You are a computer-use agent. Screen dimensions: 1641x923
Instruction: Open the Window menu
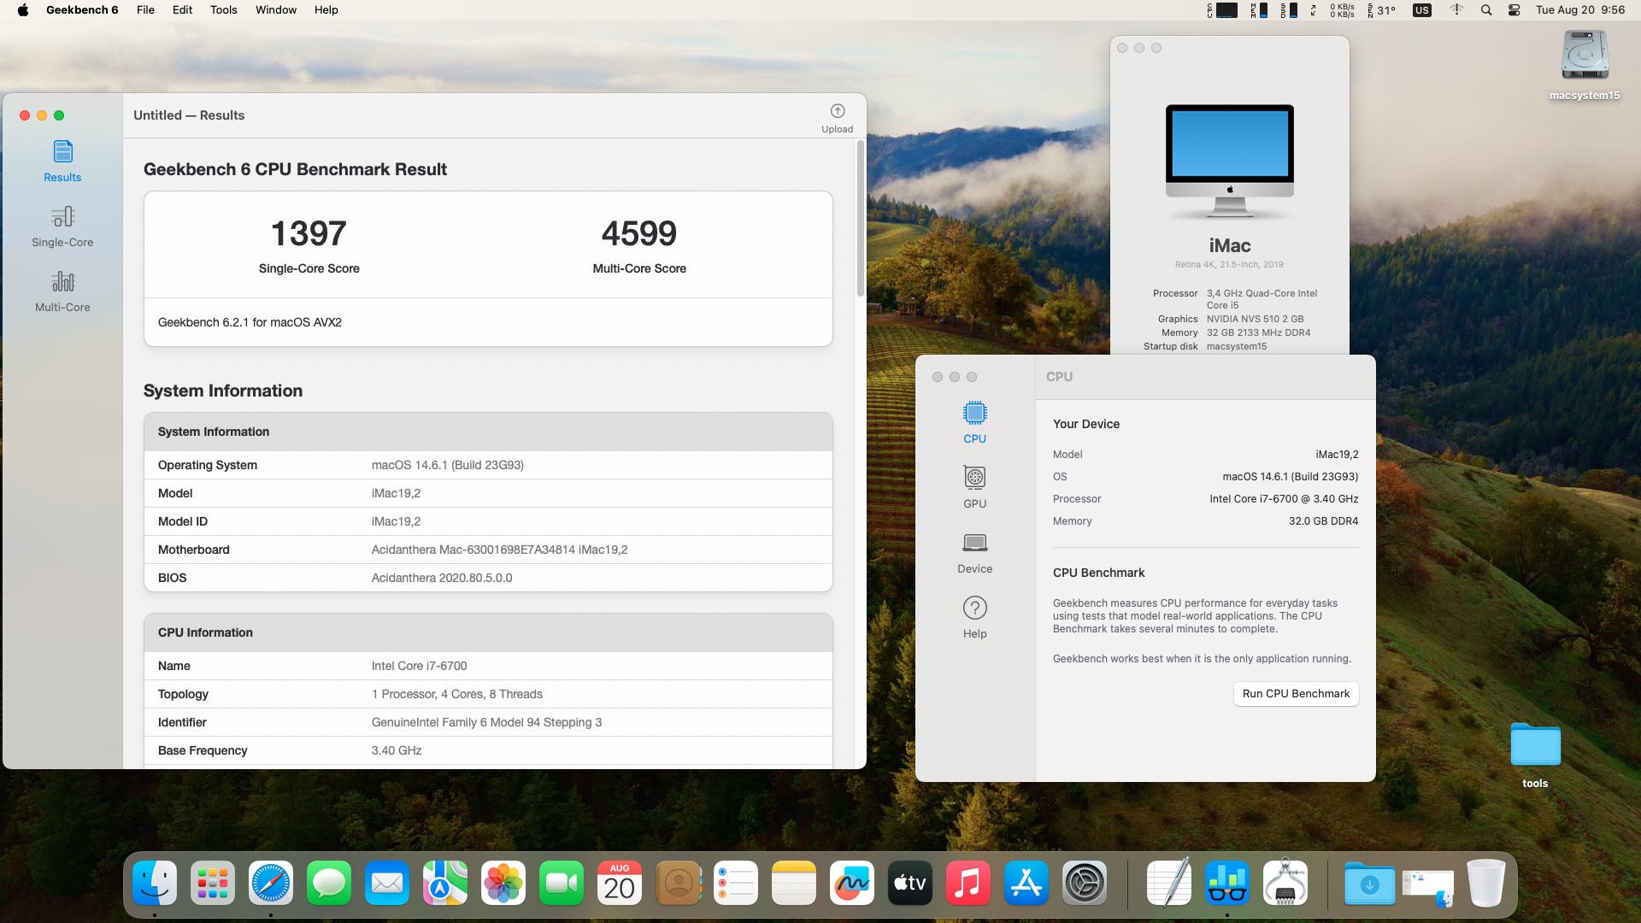(x=276, y=10)
